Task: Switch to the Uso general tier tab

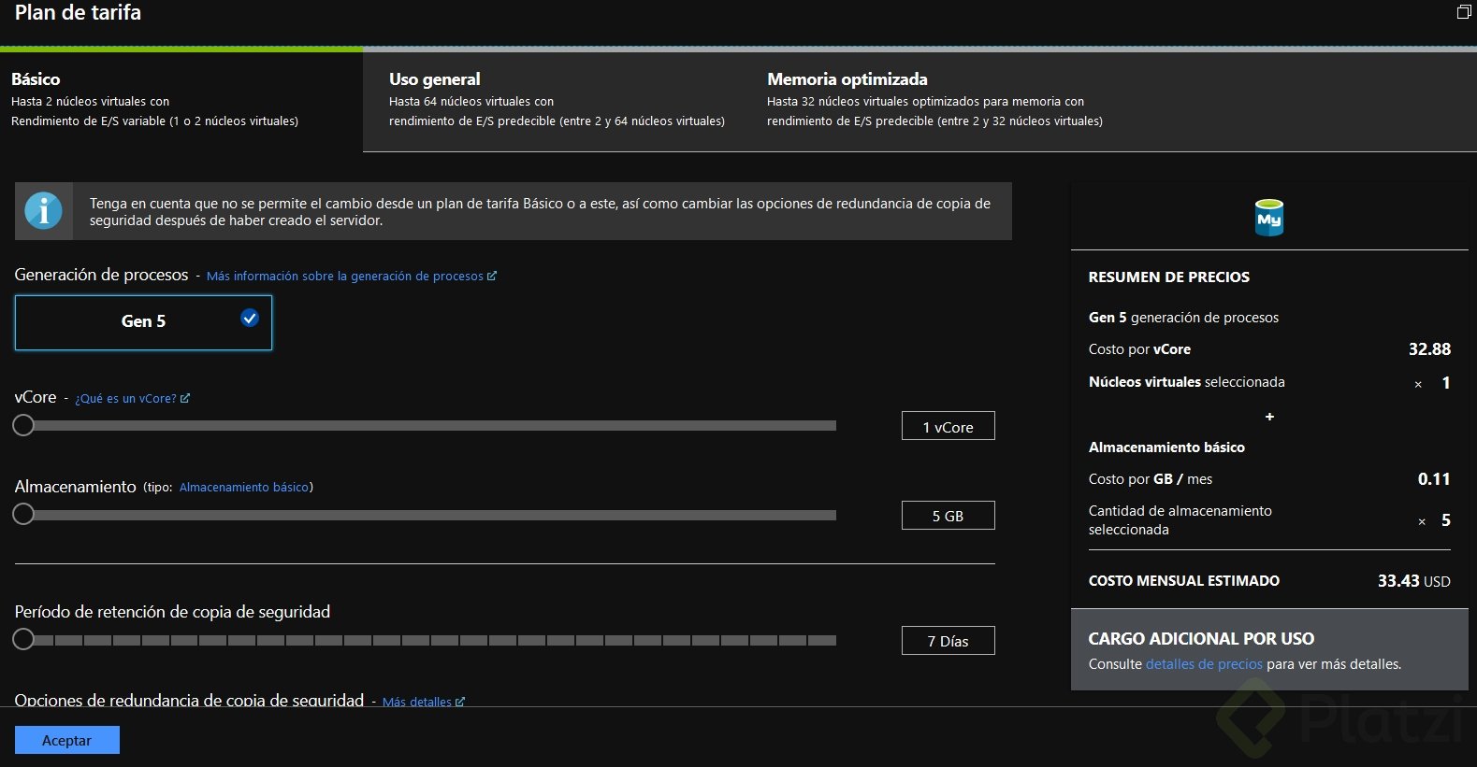Action: 557,101
